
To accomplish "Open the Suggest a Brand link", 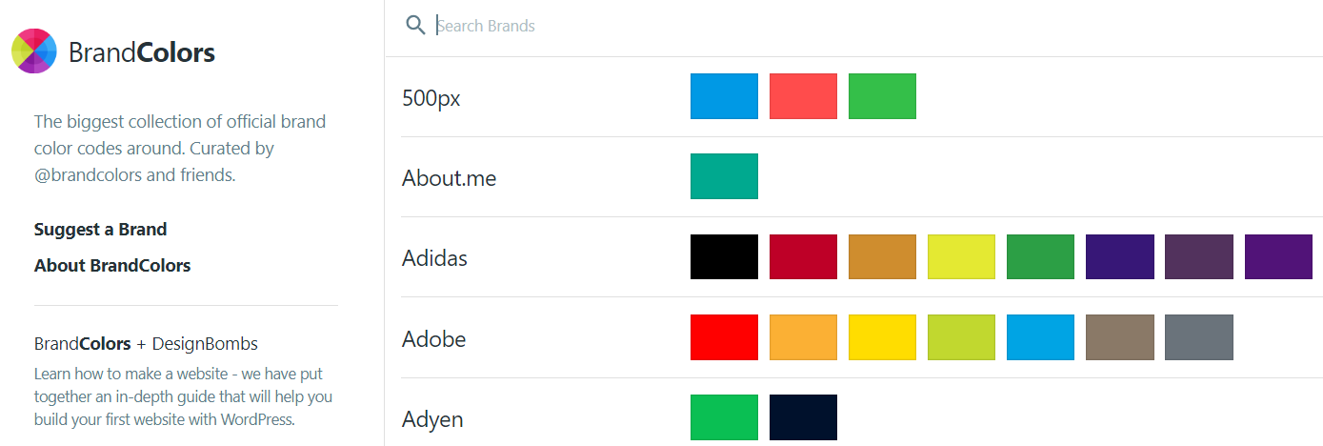I will (x=100, y=230).
